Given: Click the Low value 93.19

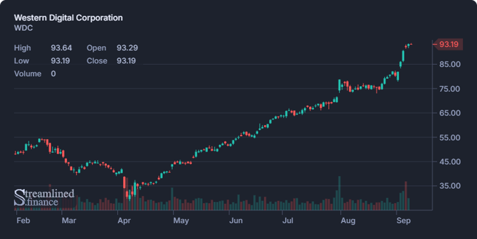Looking at the screenshot, I should tap(60, 61).
